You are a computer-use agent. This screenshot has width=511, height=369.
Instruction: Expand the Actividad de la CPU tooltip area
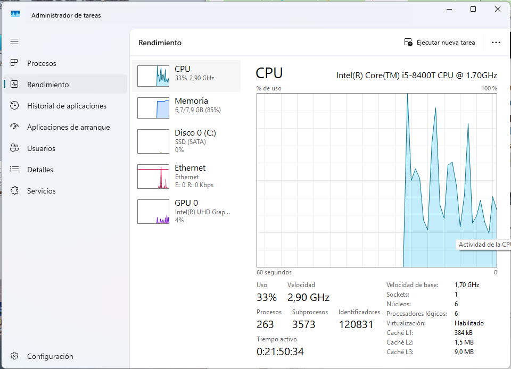click(484, 244)
